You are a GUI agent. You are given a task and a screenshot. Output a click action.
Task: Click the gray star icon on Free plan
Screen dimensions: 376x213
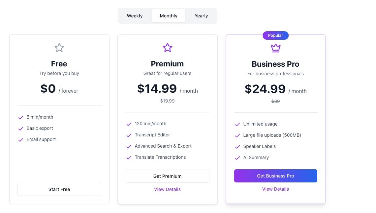59,48
